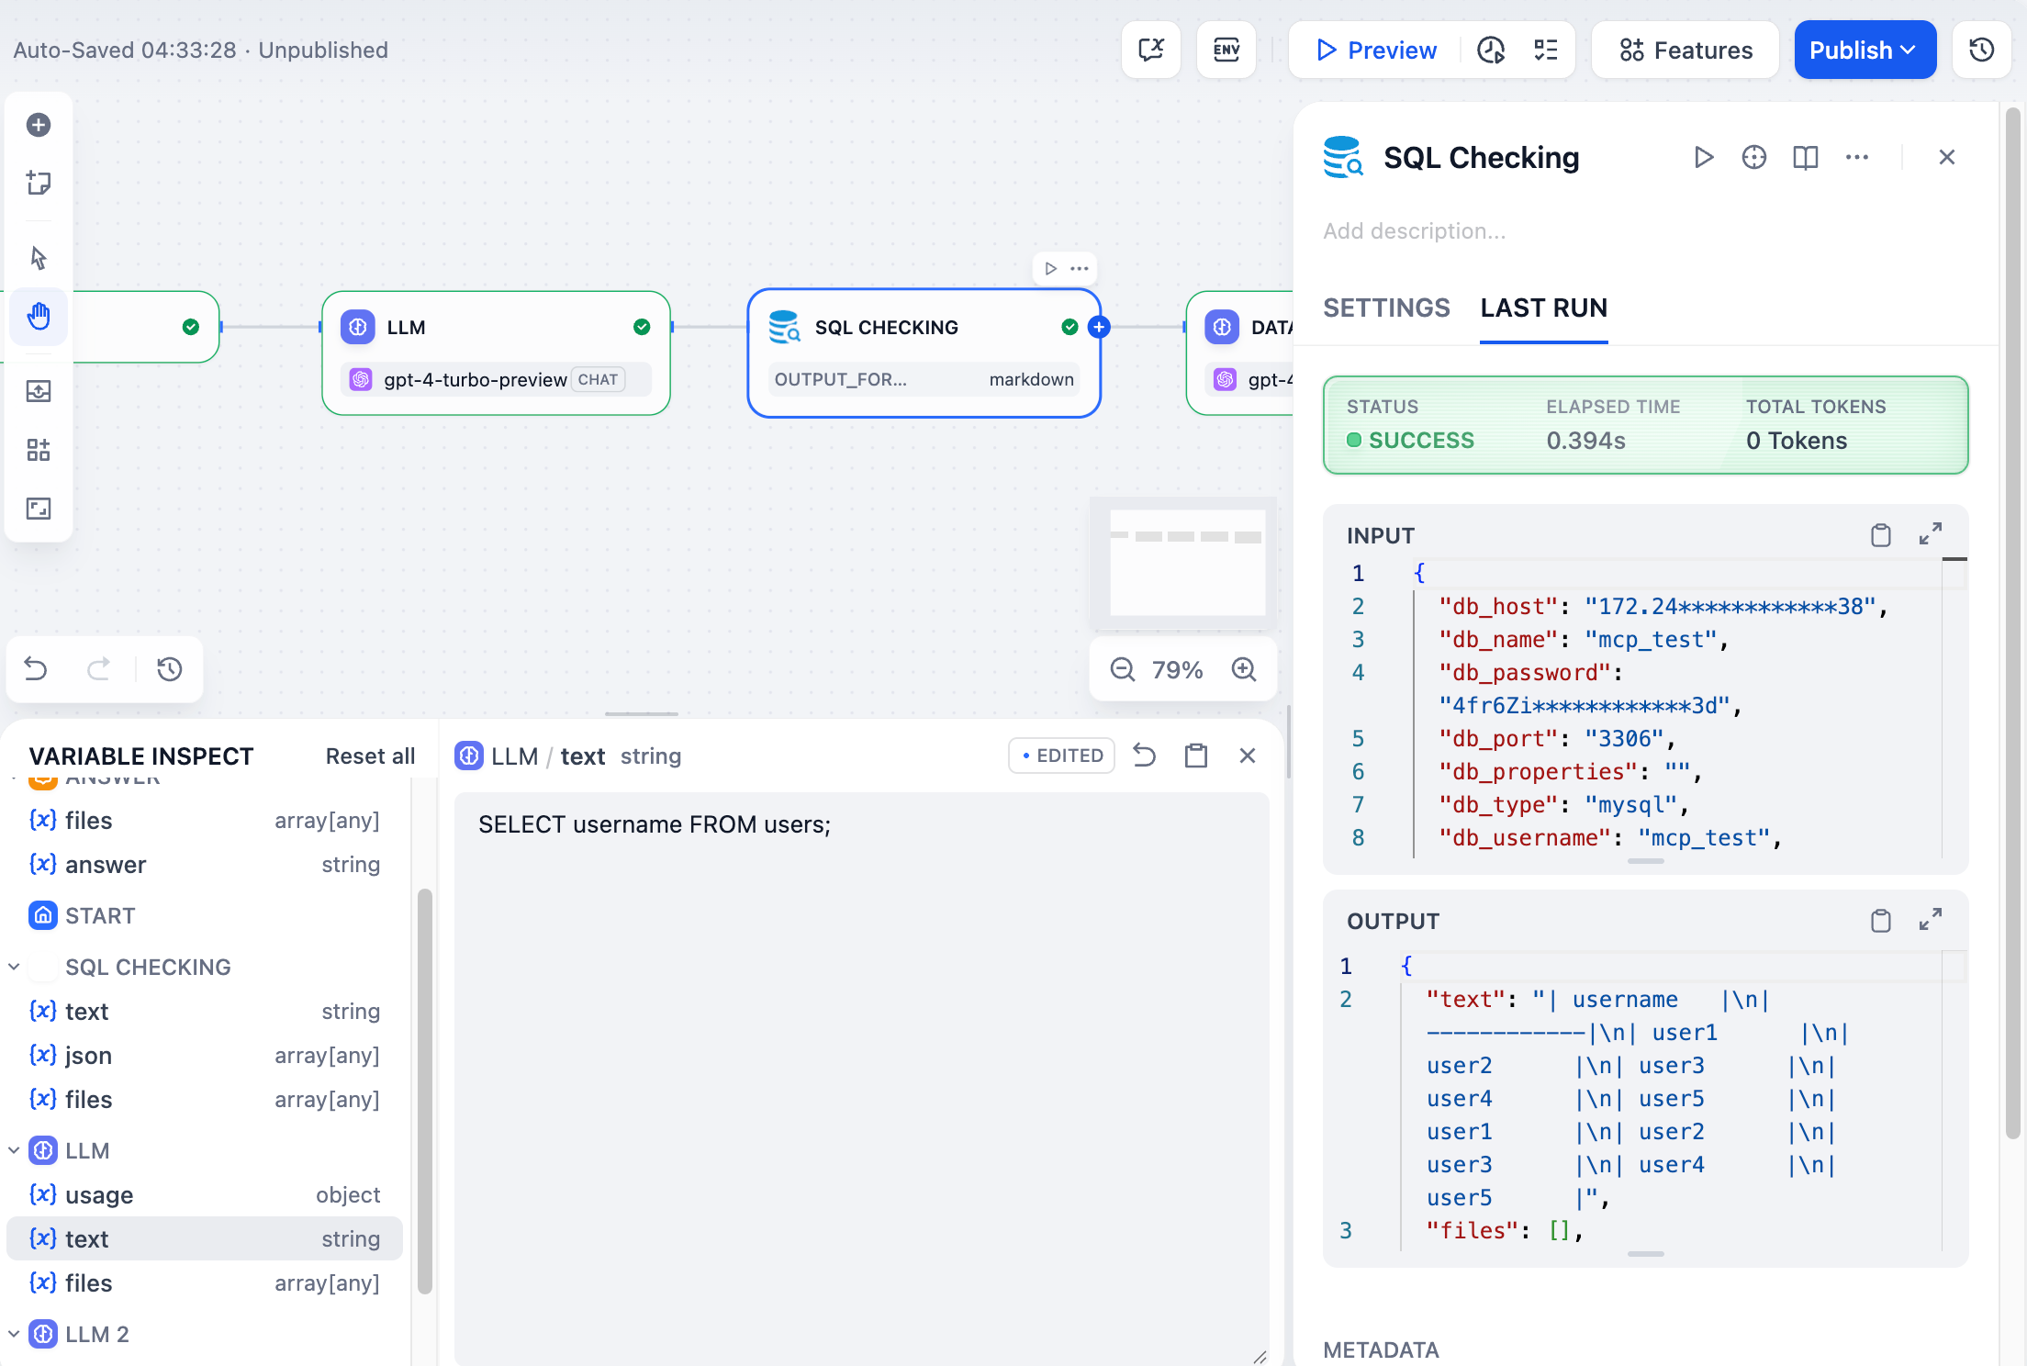Expand the OUTPUT code viewer

[1931, 920]
